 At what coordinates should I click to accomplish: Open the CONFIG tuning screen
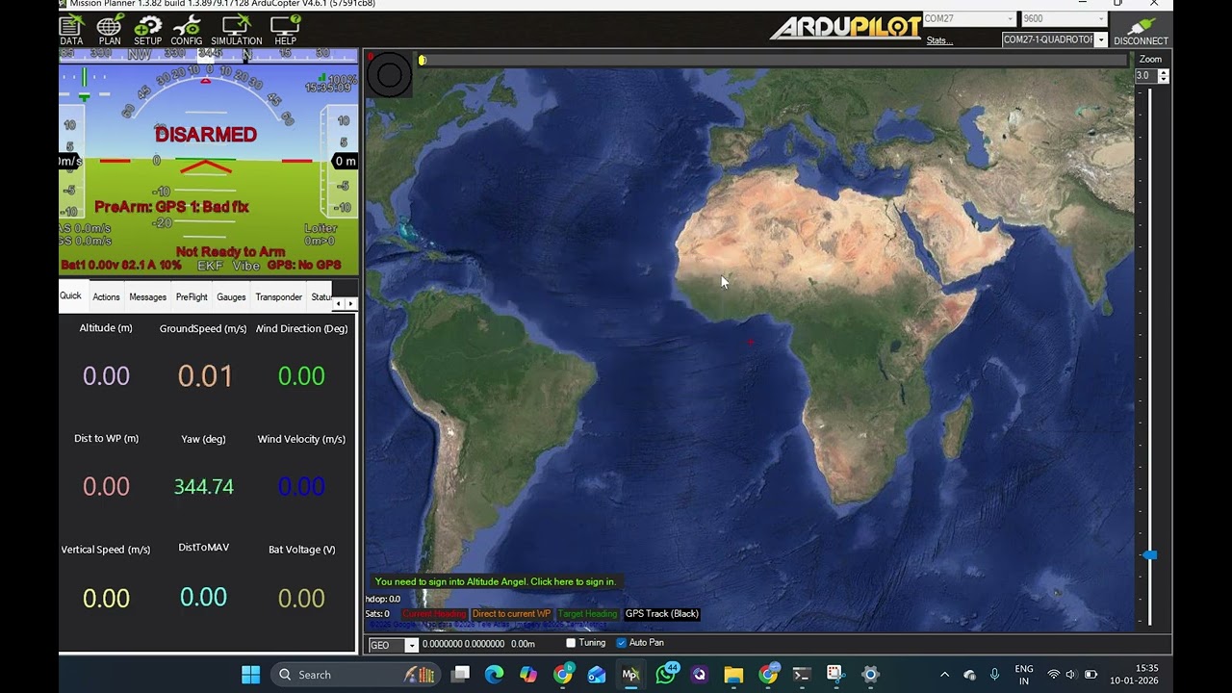[187, 30]
